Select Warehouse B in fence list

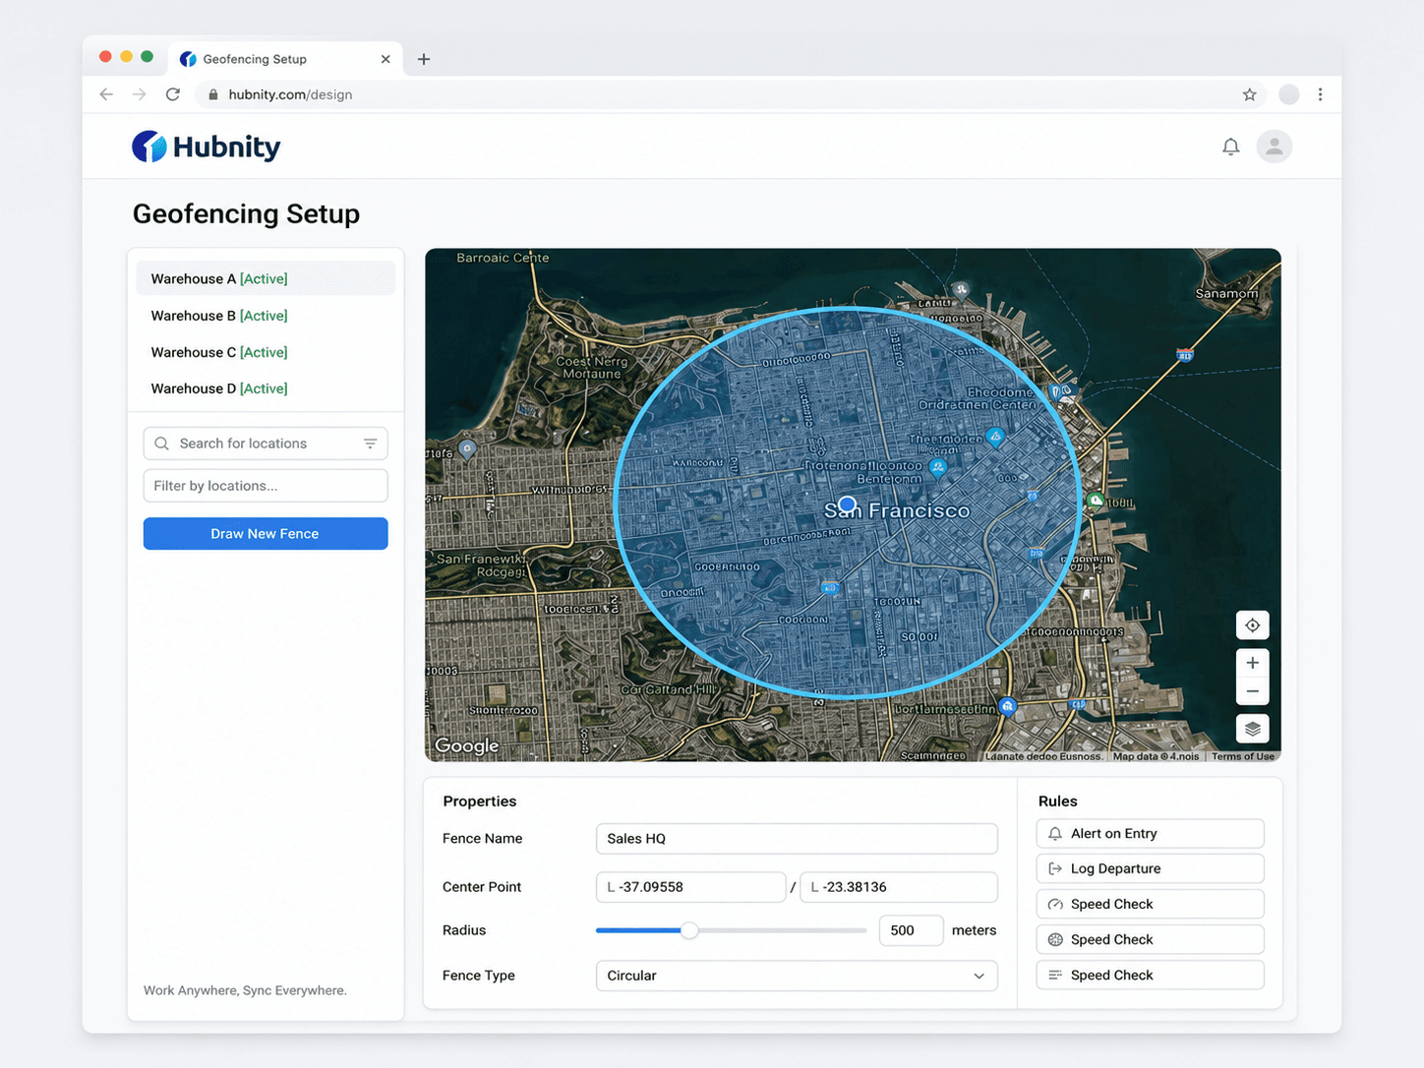(266, 316)
